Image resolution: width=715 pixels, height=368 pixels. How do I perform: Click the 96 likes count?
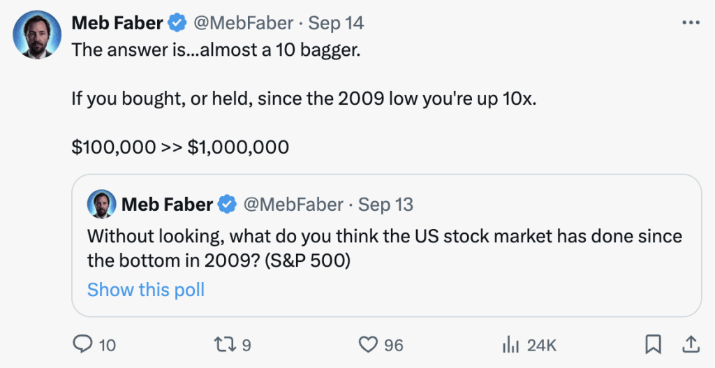click(x=394, y=345)
